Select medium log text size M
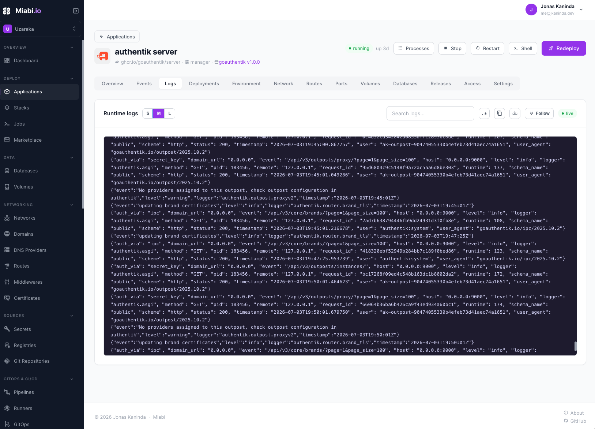This screenshot has height=429, width=595. [159, 113]
